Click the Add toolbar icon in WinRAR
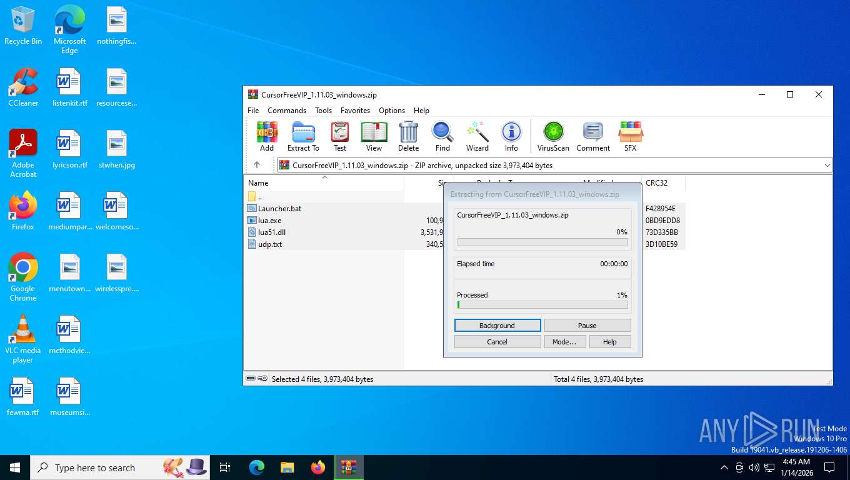The width and height of the screenshot is (850, 480). [267, 137]
